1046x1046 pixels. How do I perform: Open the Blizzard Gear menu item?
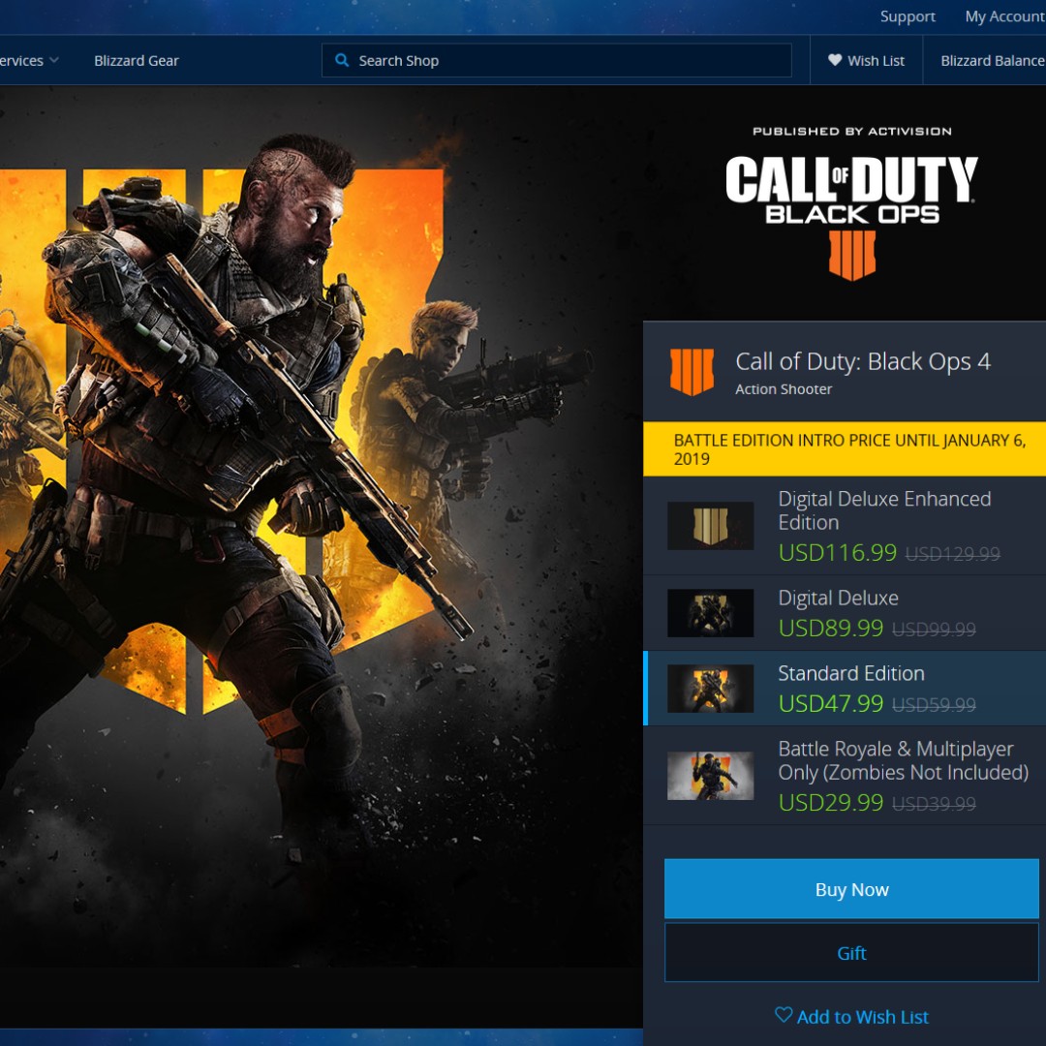[137, 61]
